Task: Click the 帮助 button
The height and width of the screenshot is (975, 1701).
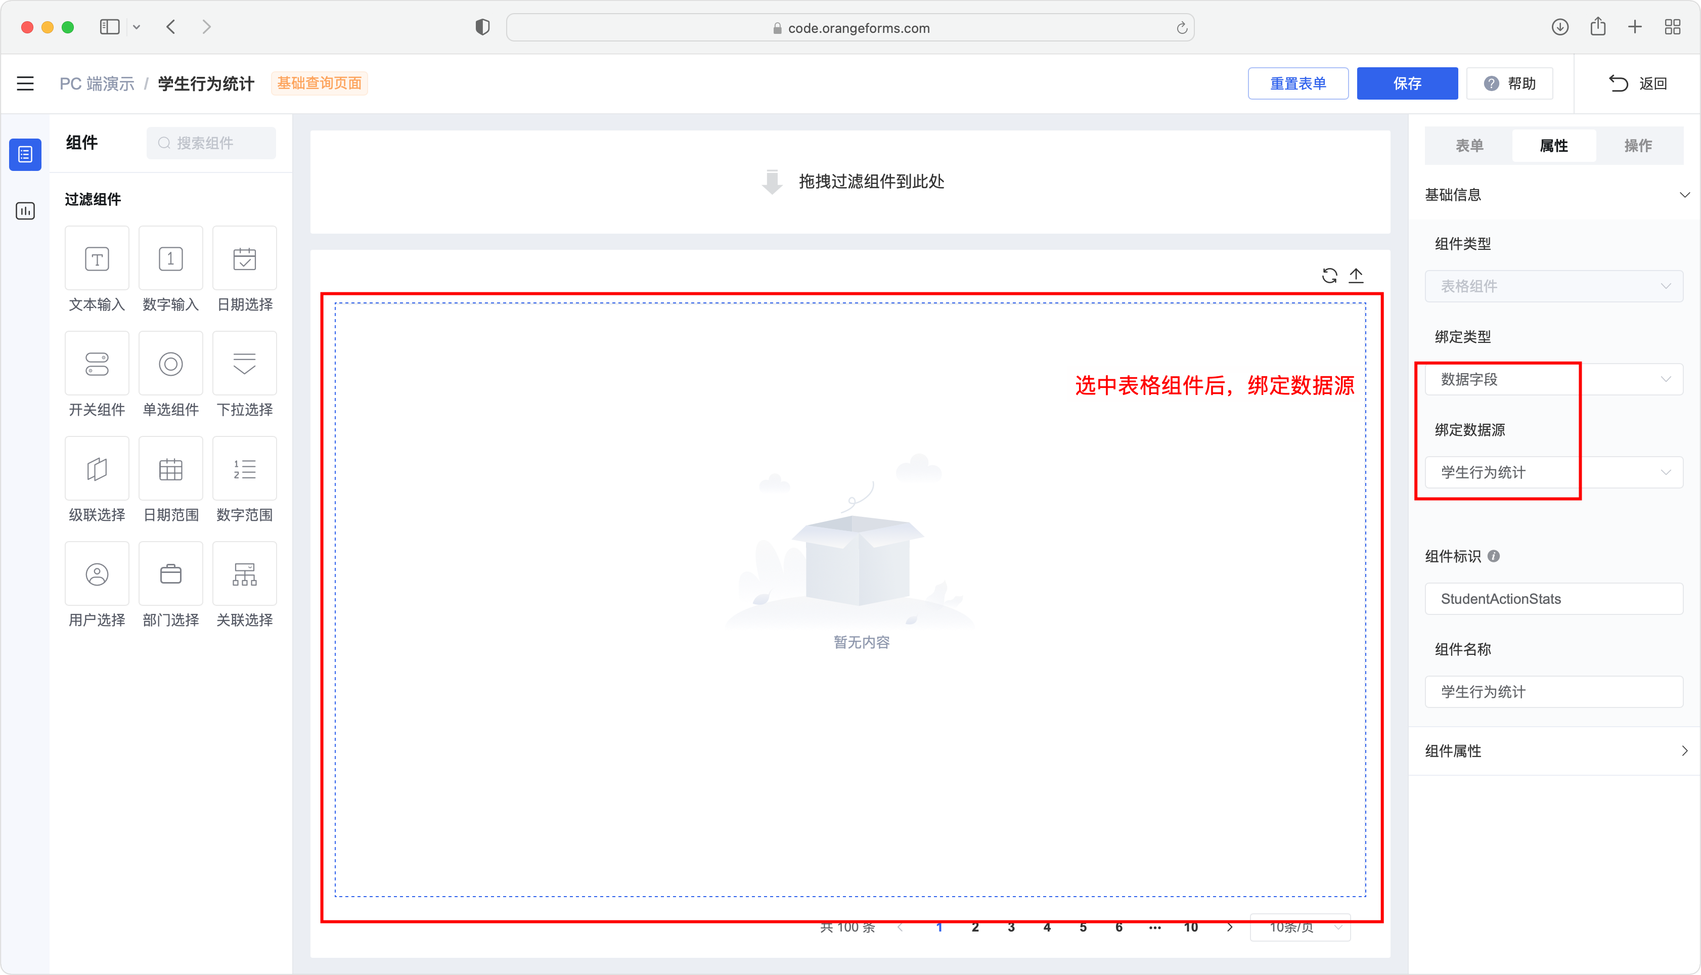Action: tap(1509, 84)
